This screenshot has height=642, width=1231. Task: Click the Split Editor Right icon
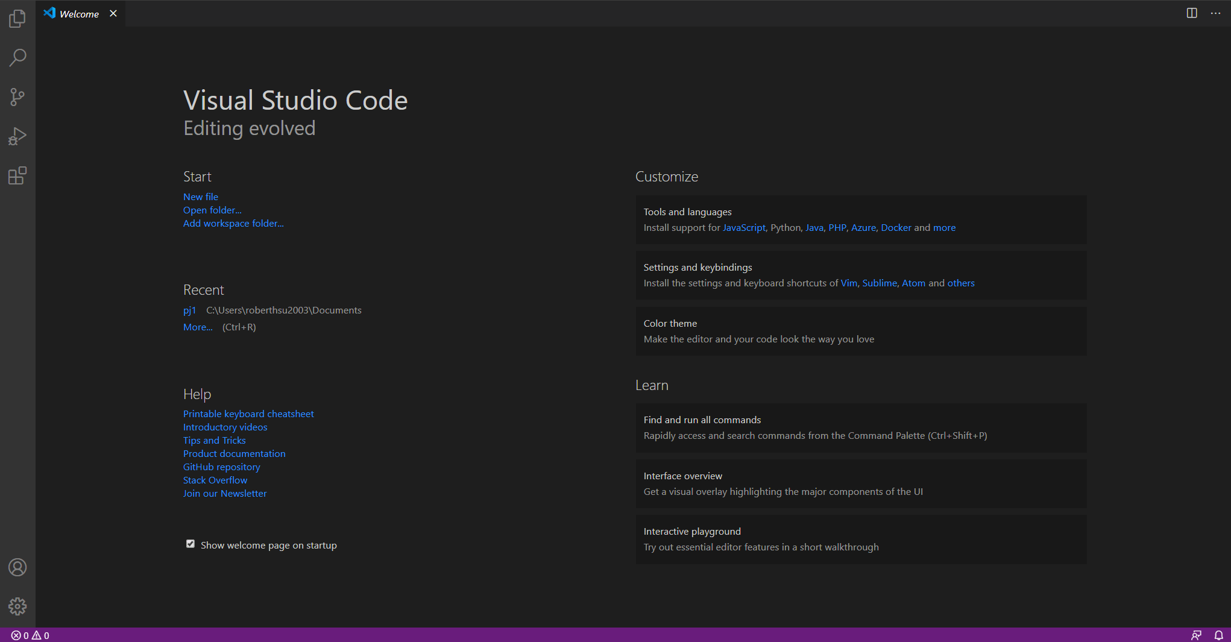click(x=1192, y=13)
